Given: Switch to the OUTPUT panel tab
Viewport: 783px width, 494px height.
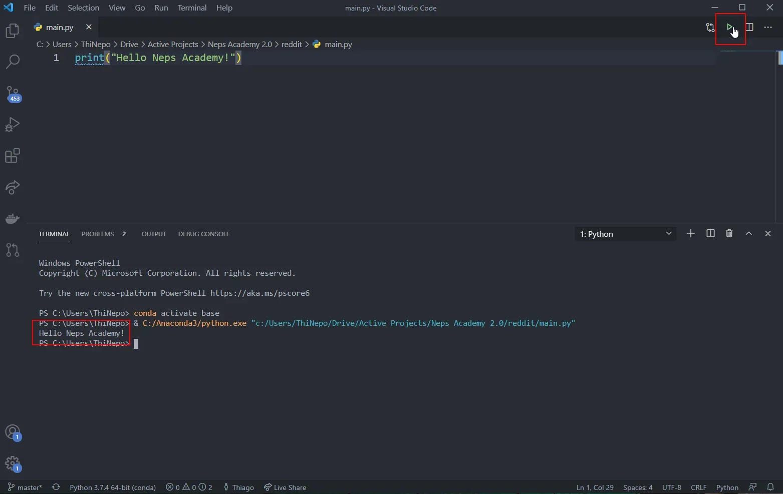Looking at the screenshot, I should point(154,234).
